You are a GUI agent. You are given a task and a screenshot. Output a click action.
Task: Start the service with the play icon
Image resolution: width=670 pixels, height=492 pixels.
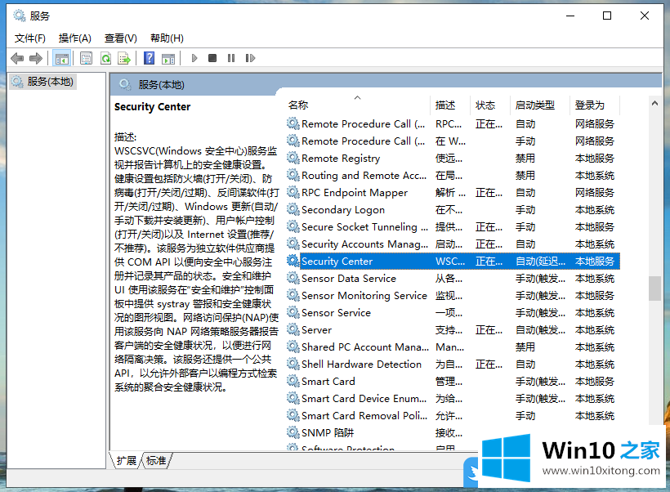194,58
